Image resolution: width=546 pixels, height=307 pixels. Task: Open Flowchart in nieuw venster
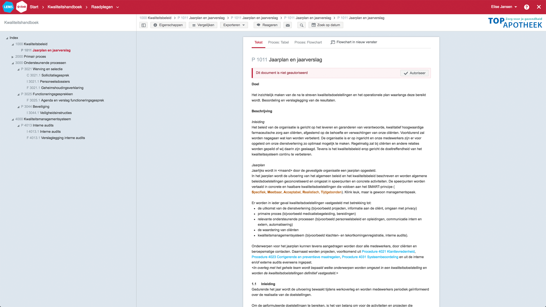pos(354,42)
